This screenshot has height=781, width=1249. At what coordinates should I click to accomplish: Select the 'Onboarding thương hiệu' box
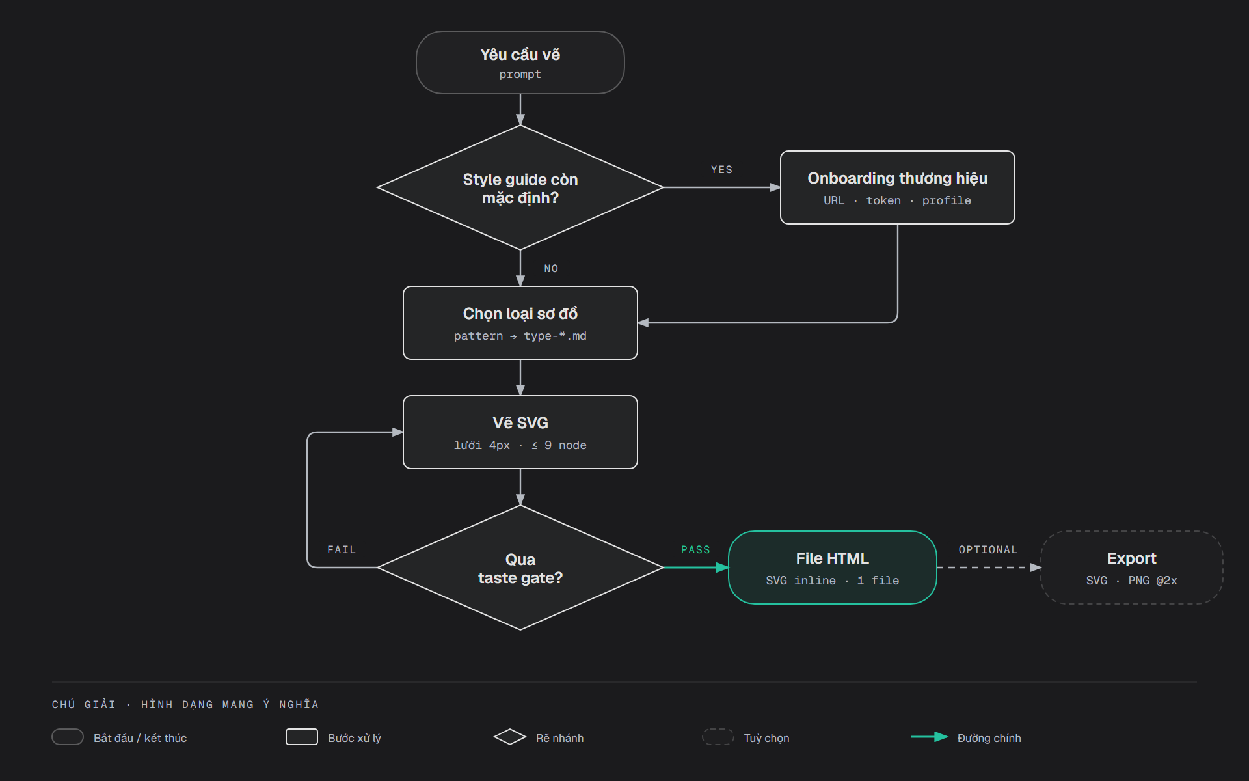click(898, 187)
